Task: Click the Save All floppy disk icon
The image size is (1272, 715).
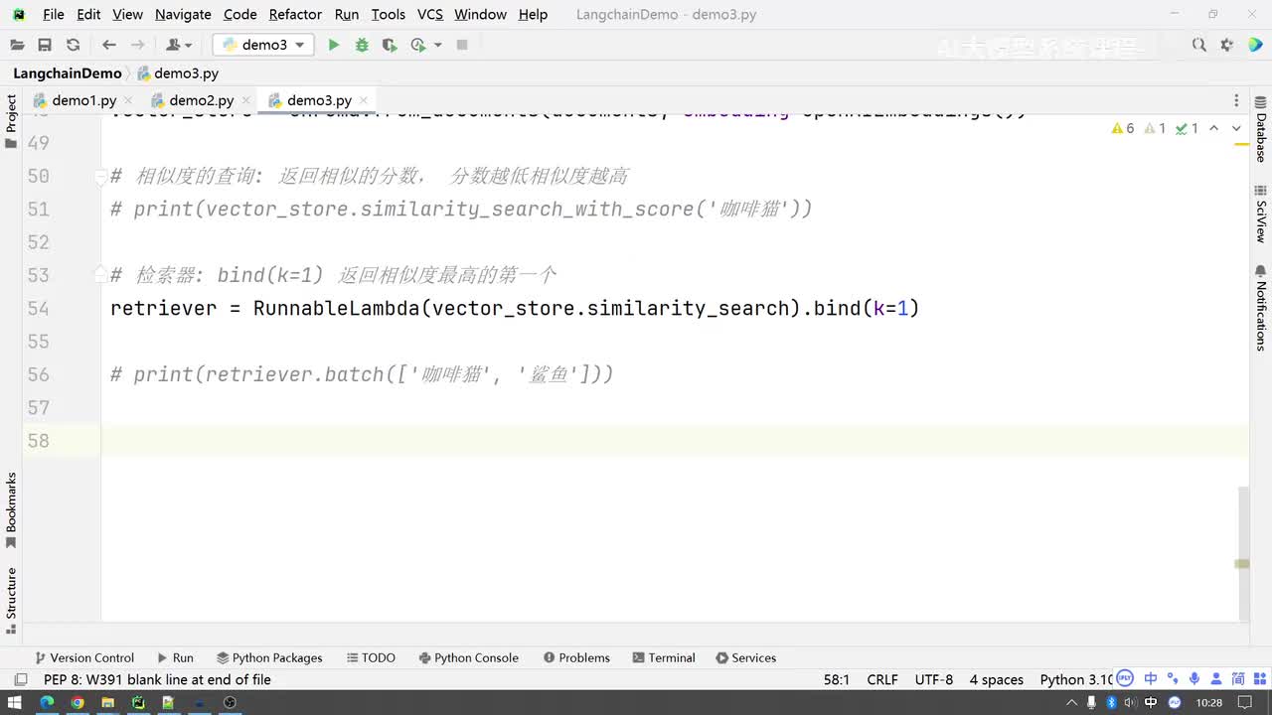Action: (45, 45)
